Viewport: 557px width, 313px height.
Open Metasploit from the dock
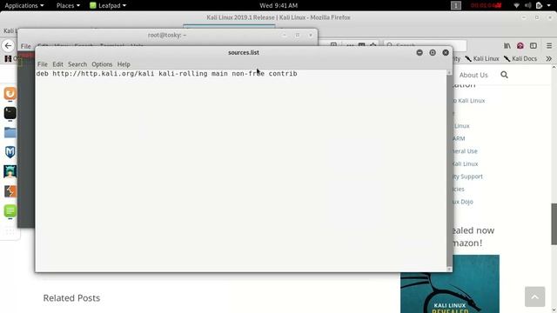(x=10, y=152)
